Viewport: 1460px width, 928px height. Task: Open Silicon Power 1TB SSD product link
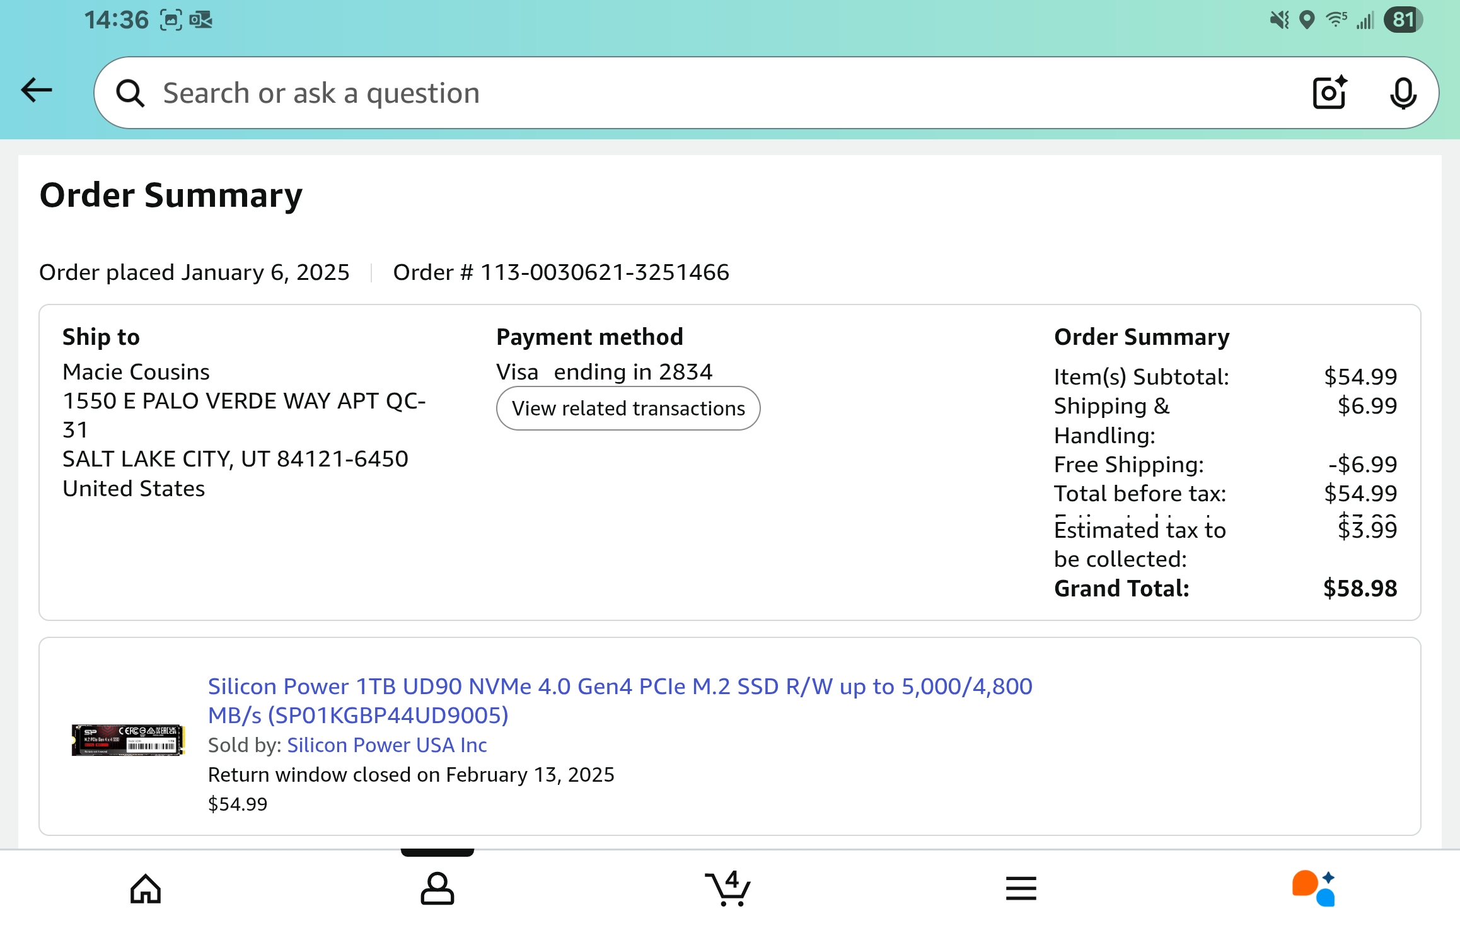(x=620, y=700)
